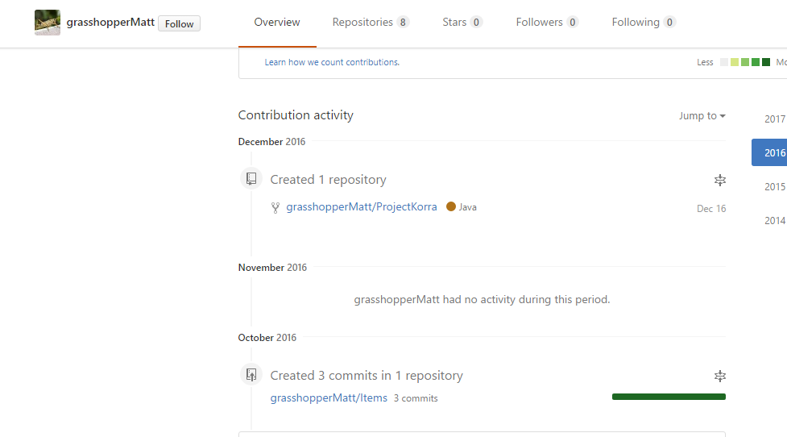Open the Following tab

pyautogui.click(x=644, y=22)
